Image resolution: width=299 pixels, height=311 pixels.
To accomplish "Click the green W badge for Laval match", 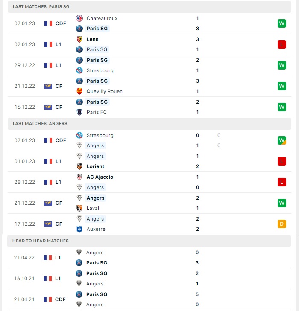I will (x=282, y=203).
